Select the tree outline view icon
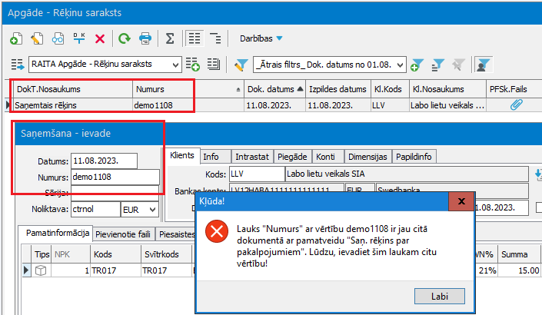 215,38
